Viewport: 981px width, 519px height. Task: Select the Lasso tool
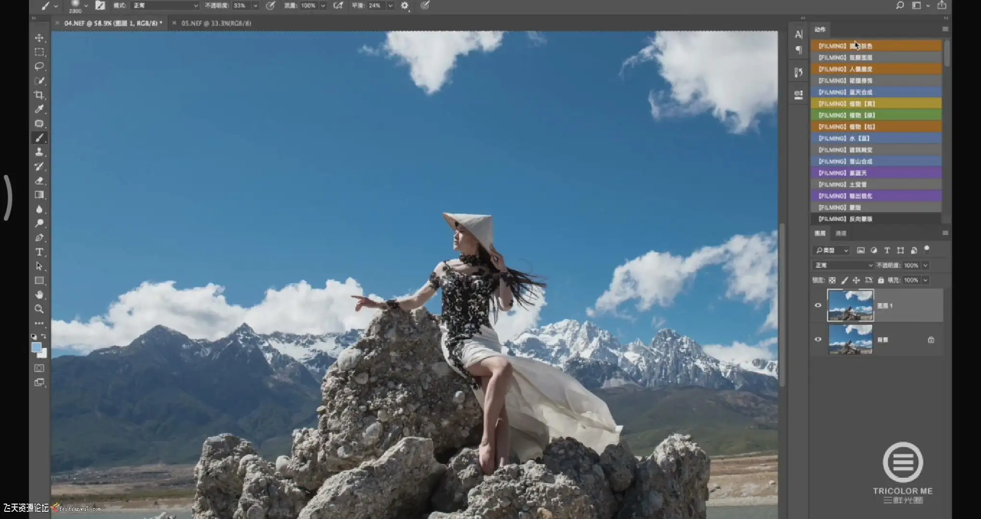pos(39,66)
